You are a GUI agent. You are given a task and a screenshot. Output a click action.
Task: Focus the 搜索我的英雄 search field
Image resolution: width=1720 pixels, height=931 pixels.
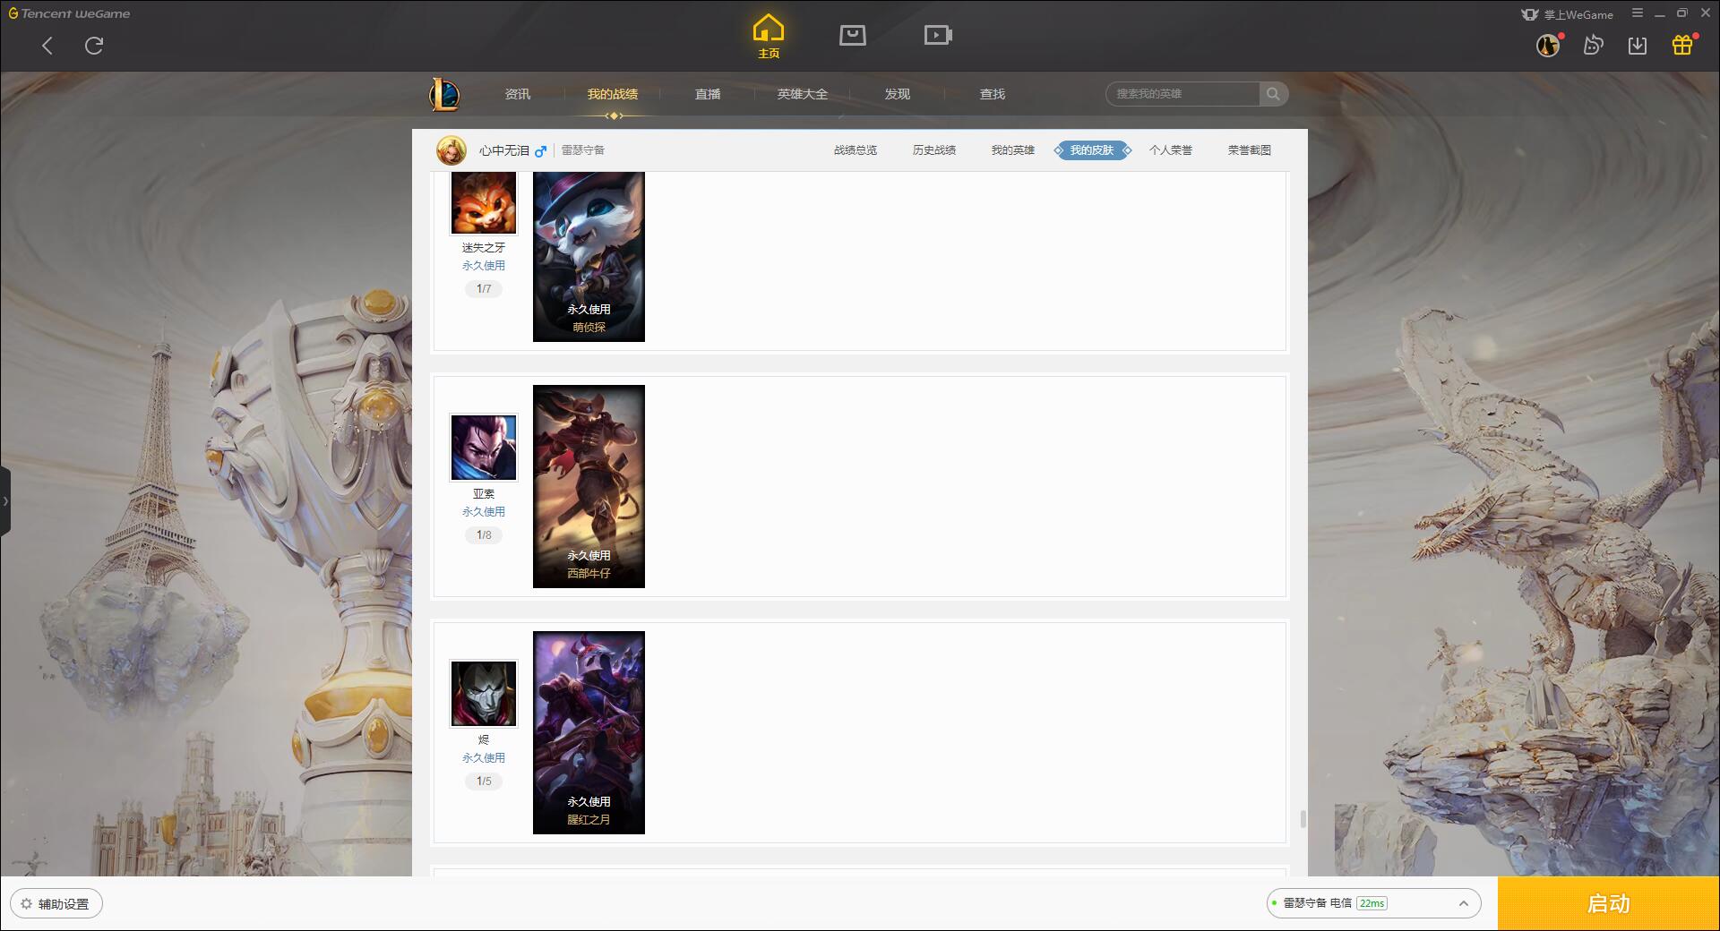(1182, 94)
